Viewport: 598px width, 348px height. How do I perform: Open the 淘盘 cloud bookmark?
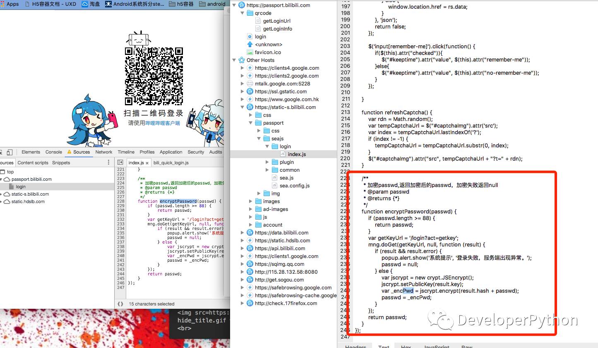click(x=91, y=4)
